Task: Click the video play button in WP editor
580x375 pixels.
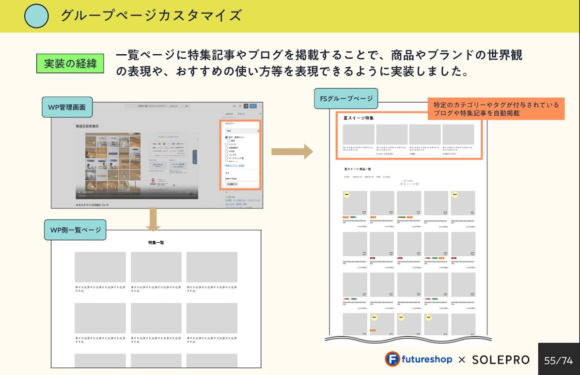Action: pos(79,192)
